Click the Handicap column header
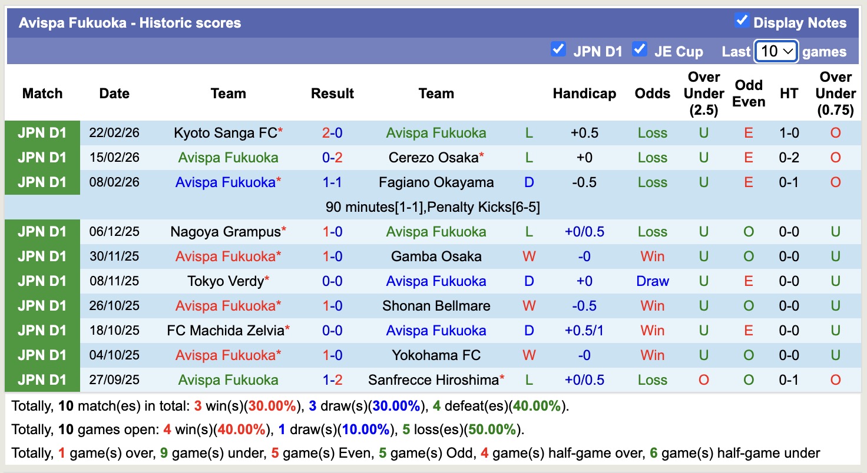Screen dimensions: 867x473 (x=584, y=94)
